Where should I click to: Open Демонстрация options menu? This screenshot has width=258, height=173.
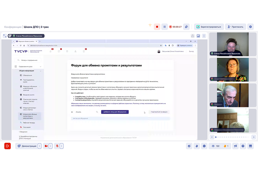(39, 146)
